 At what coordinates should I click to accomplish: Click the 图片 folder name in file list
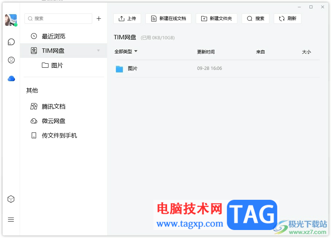133,68
